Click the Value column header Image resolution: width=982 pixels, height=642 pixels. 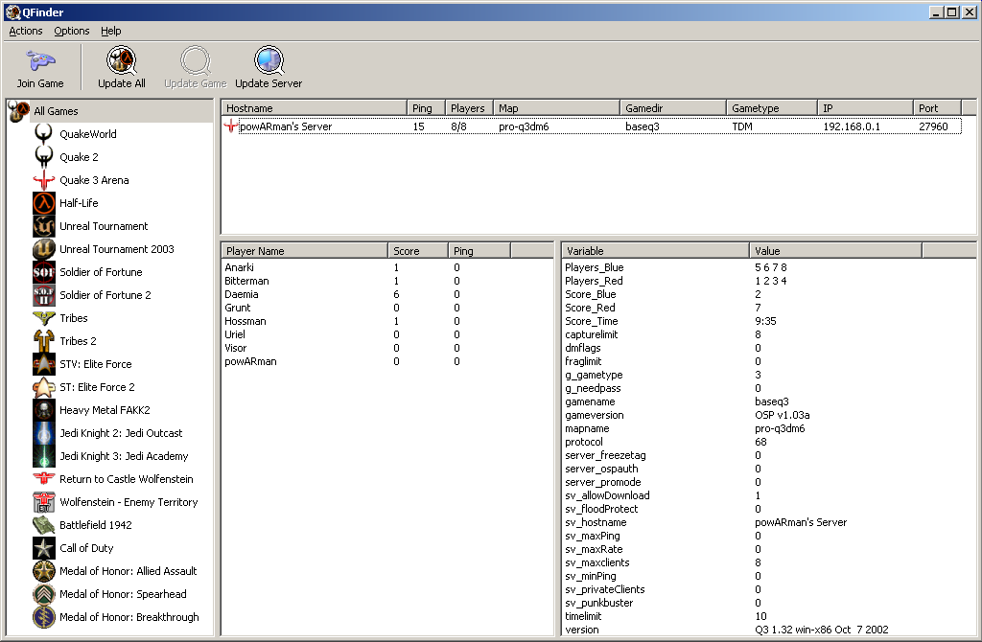tap(835, 251)
